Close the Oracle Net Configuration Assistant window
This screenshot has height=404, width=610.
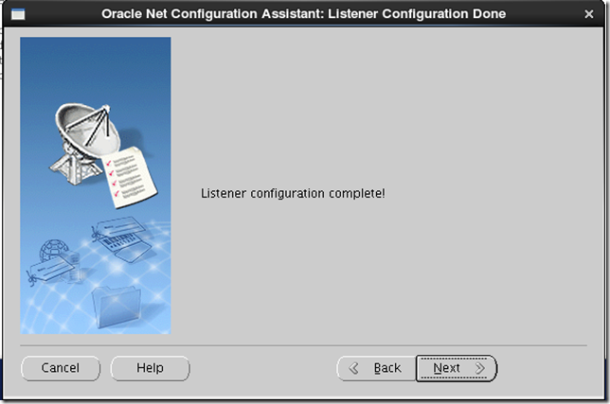pos(589,14)
